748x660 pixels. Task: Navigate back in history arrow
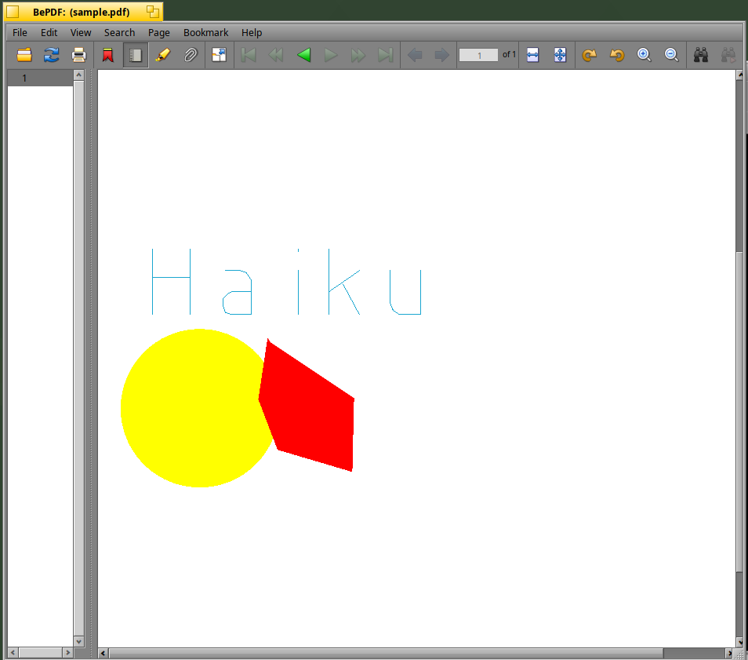pos(415,55)
